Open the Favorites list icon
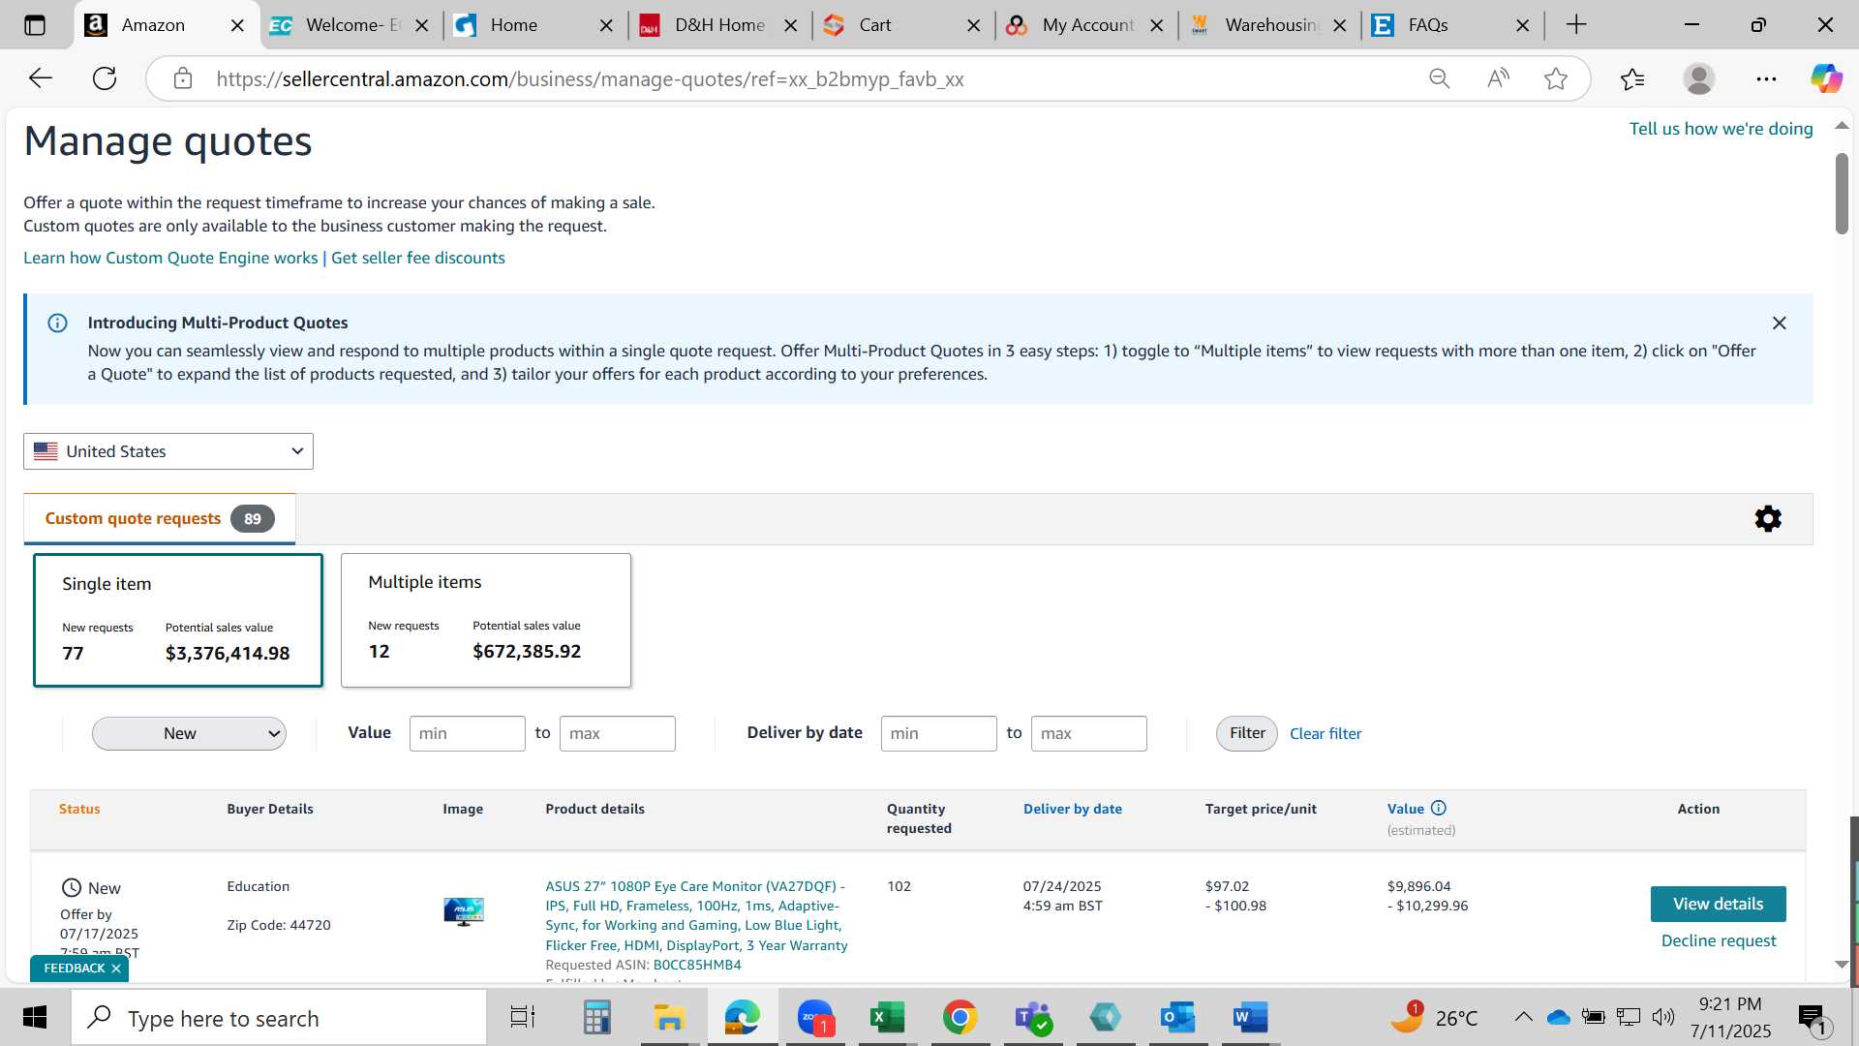 coord(1632,78)
